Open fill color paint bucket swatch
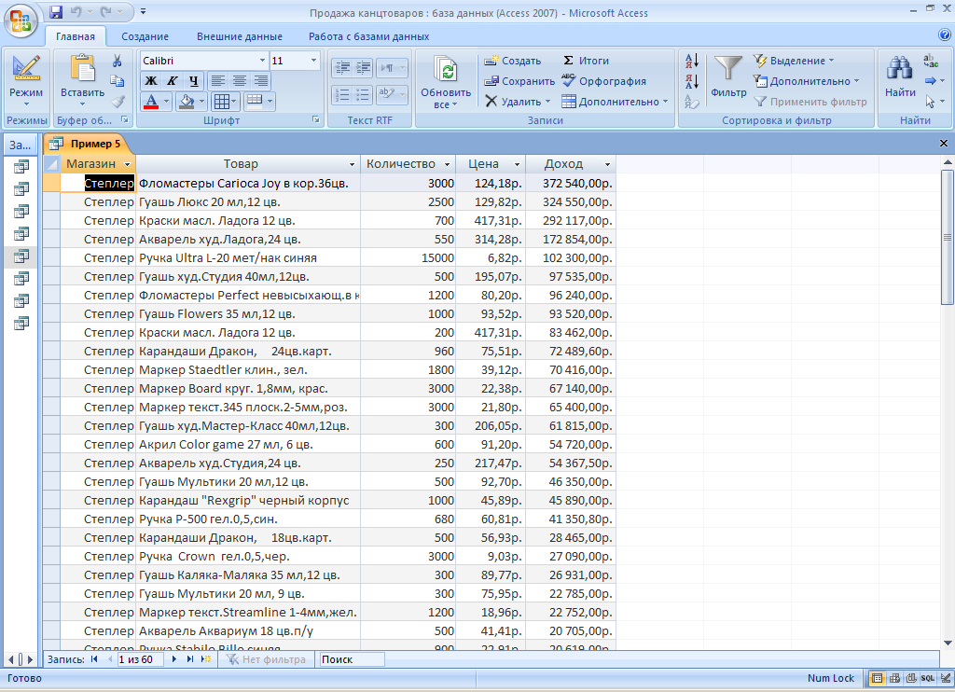 pos(187,102)
